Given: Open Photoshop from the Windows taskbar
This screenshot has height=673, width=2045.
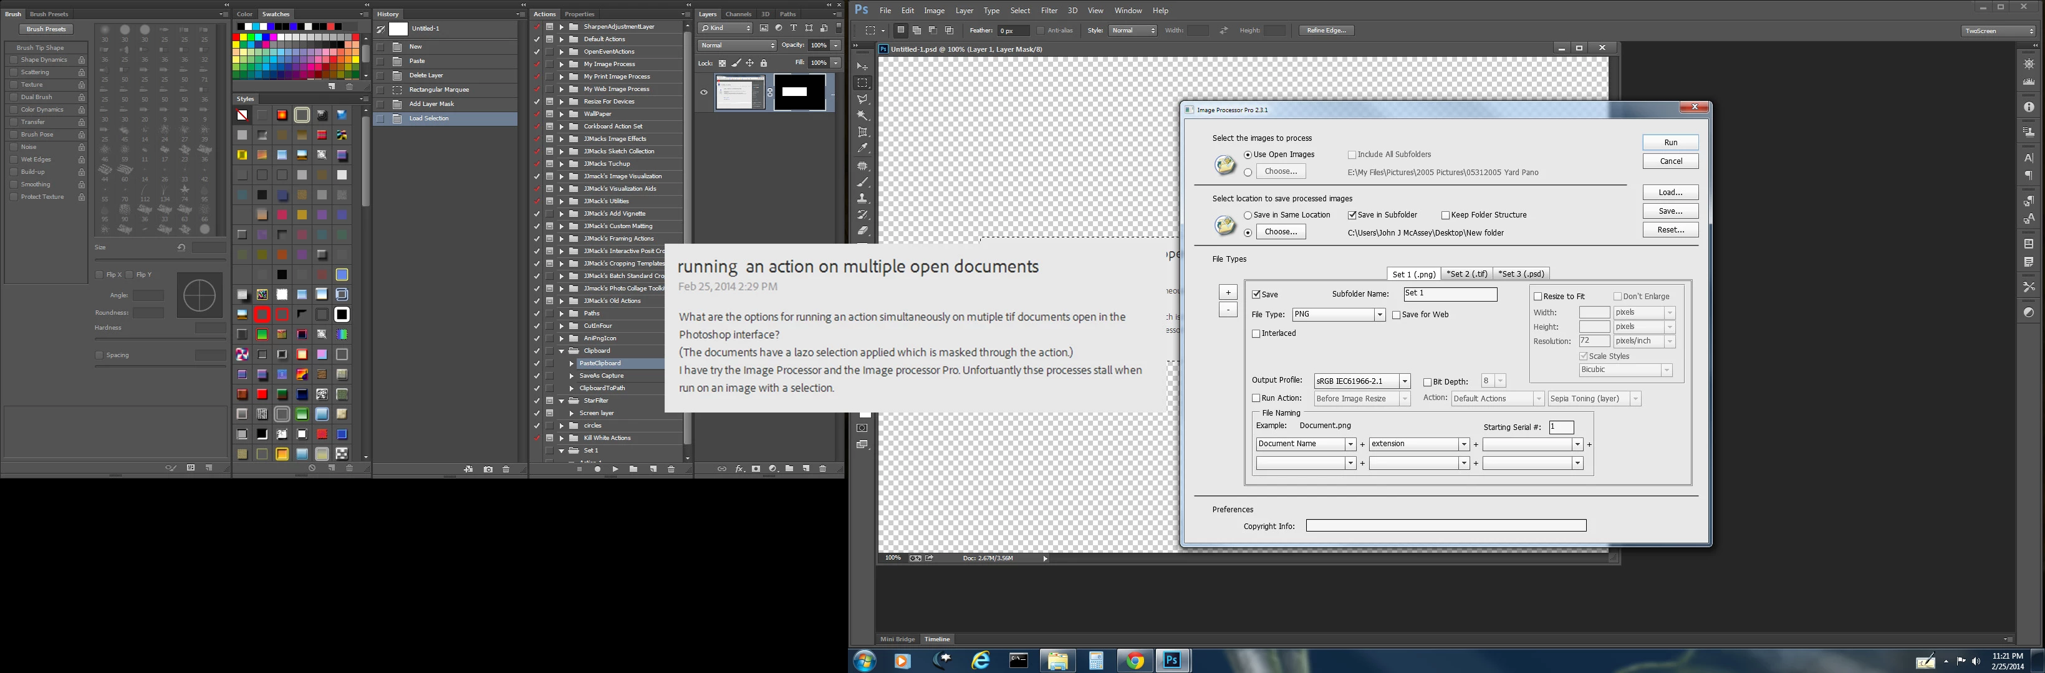Looking at the screenshot, I should (1172, 661).
